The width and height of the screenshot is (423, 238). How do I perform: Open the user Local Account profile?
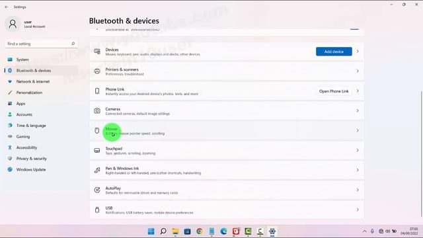25,24
